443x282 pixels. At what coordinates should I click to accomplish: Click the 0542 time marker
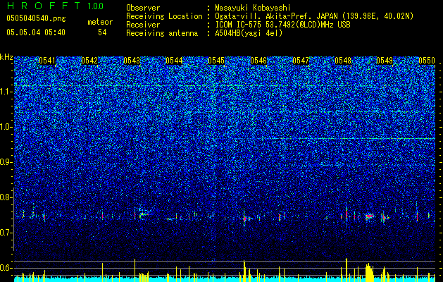click(x=89, y=61)
